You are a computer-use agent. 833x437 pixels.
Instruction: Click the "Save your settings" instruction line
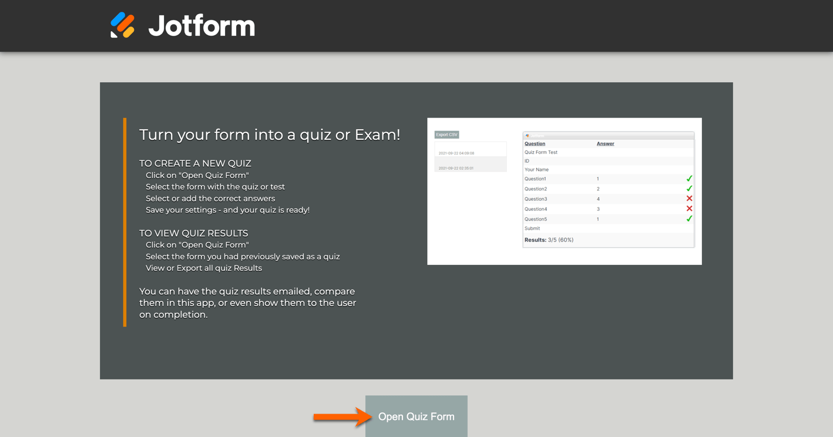(x=227, y=210)
